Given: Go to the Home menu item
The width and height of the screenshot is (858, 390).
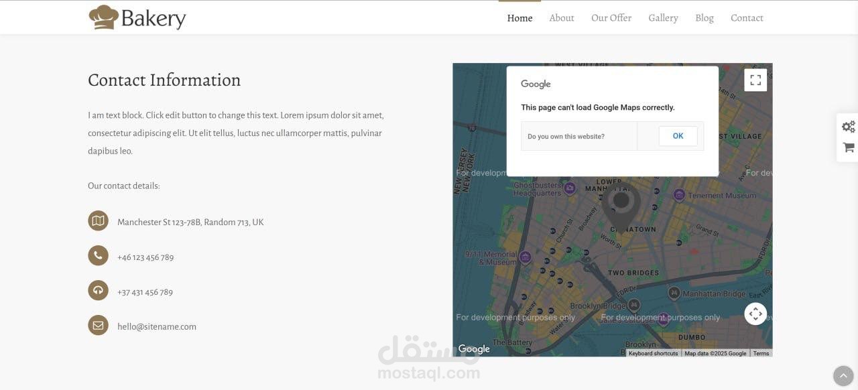Looking at the screenshot, I should (x=519, y=18).
